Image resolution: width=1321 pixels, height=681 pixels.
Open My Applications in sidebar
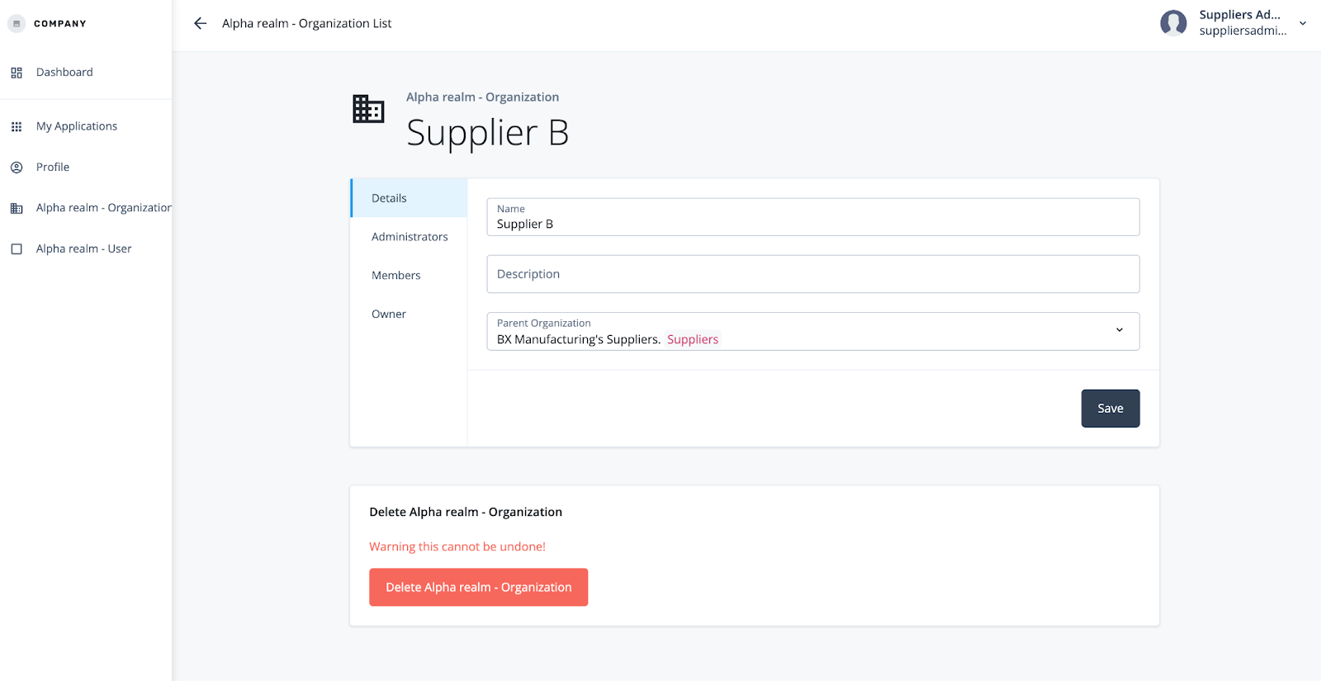(x=77, y=126)
